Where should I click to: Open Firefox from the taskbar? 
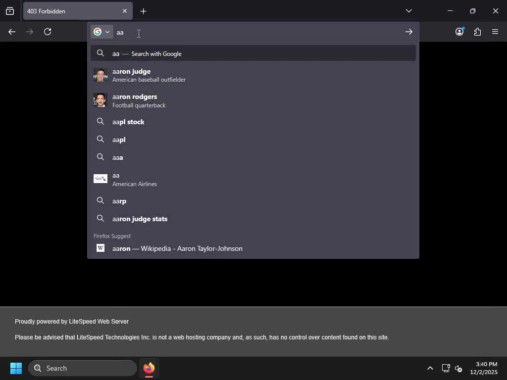(x=149, y=368)
